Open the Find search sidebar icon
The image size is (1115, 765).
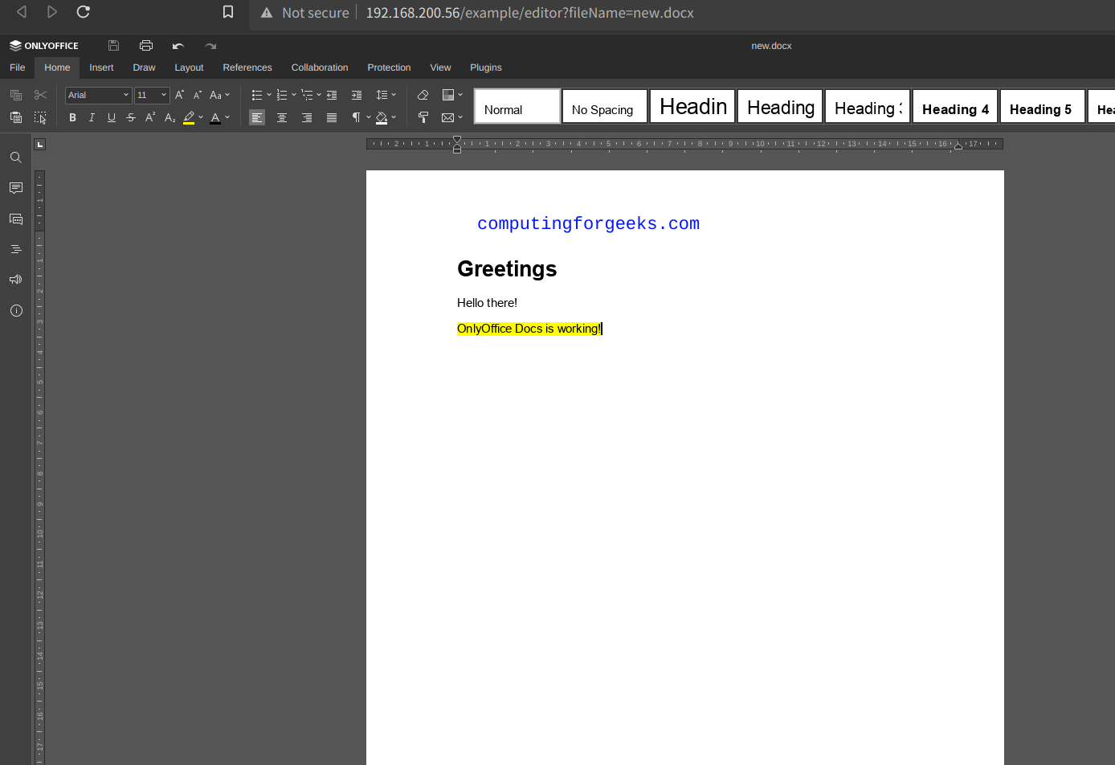pos(15,157)
